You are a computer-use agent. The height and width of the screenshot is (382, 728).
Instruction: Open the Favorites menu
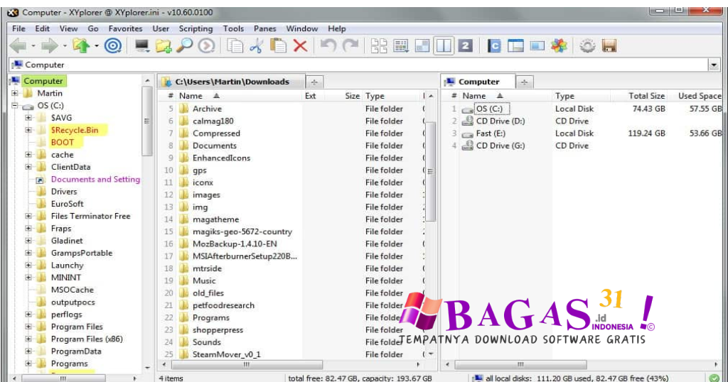(125, 28)
